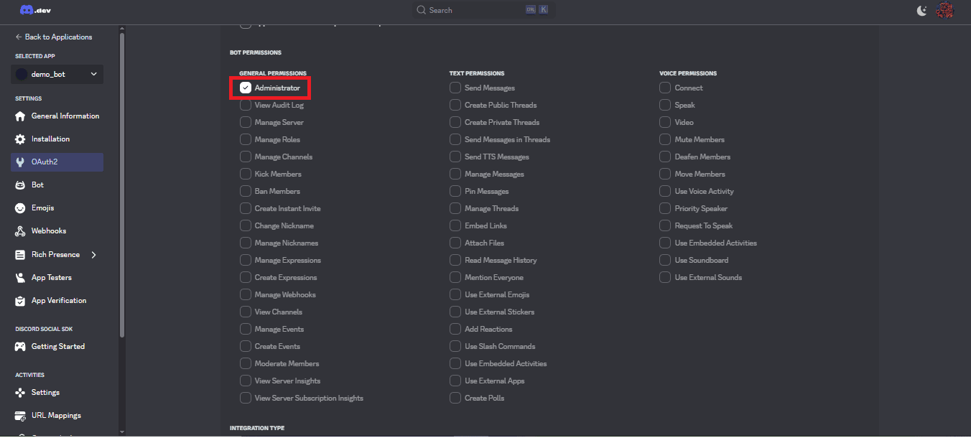This screenshot has height=438, width=971.
Task: Click the General Information home icon
Action: pyautogui.click(x=20, y=116)
